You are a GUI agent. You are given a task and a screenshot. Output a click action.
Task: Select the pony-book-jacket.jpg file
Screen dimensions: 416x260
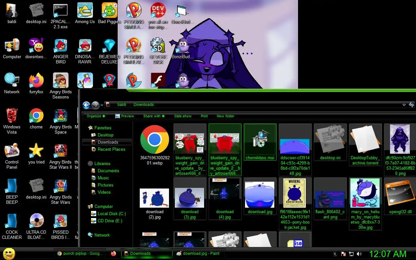[295, 204]
